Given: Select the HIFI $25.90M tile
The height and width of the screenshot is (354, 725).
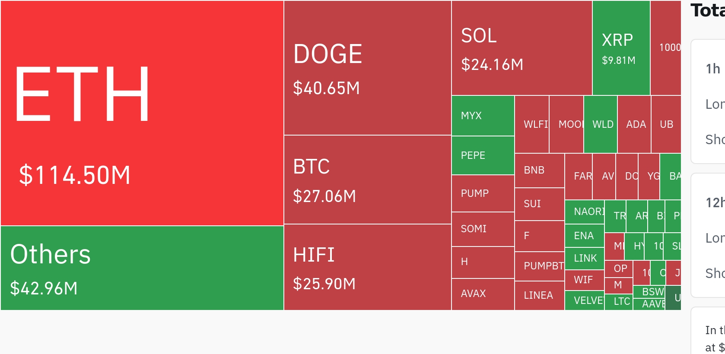Looking at the screenshot, I should click(367, 267).
